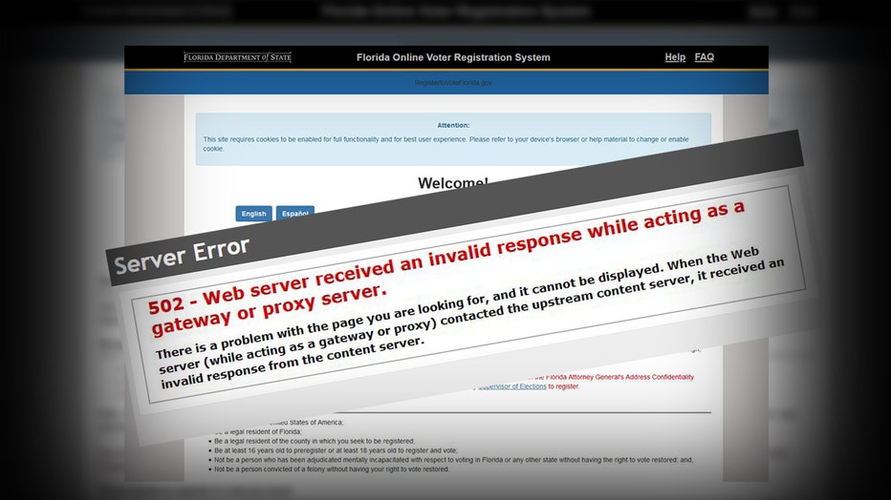Click the Florida Online Voter Registration System title

pyautogui.click(x=453, y=57)
